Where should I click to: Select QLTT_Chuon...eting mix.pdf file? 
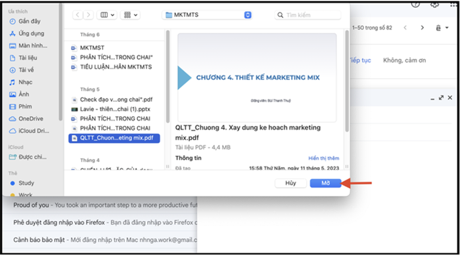tap(114, 138)
